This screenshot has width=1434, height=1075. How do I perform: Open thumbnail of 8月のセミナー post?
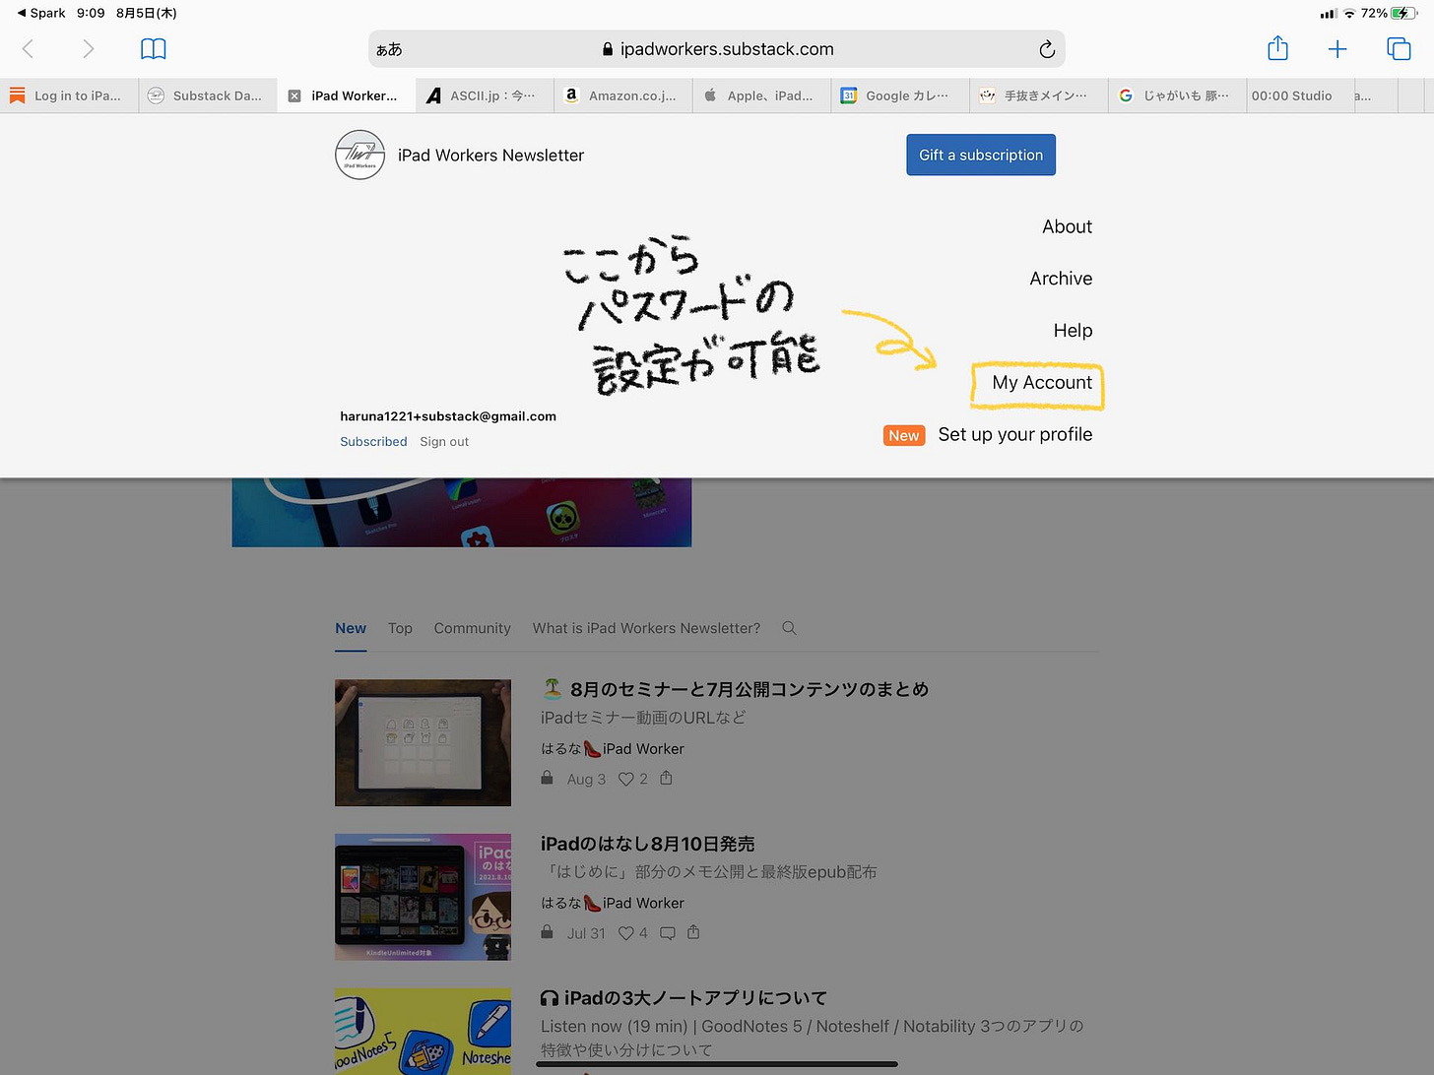[423, 743]
